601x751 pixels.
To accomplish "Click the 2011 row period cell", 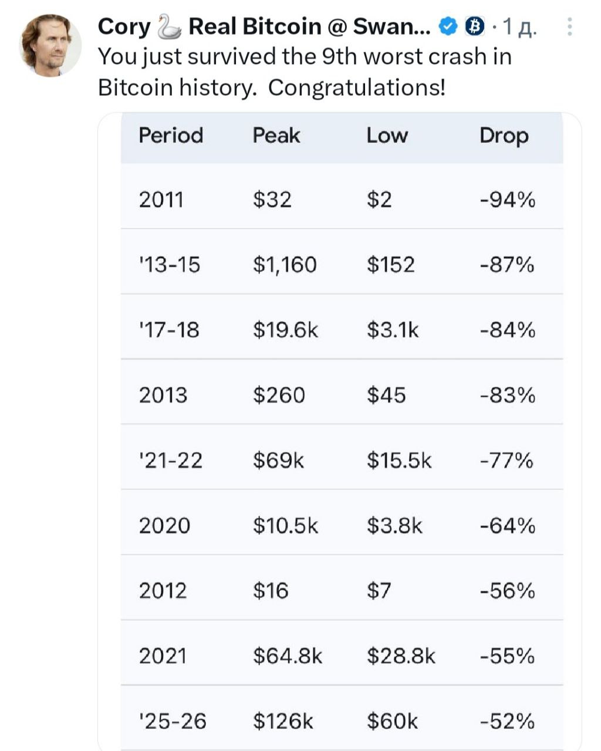I will pyautogui.click(x=161, y=200).
